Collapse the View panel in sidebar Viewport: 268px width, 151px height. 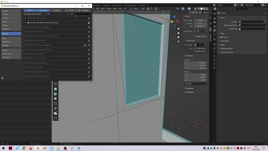point(187,16)
